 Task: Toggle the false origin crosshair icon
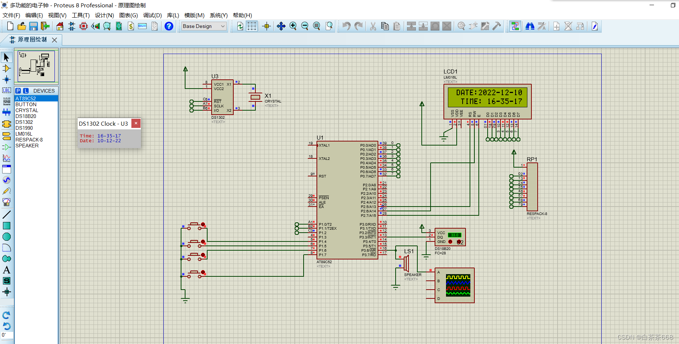(x=267, y=26)
